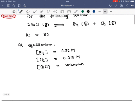Toggle read-only mode icon in toolbar

point(14,12)
